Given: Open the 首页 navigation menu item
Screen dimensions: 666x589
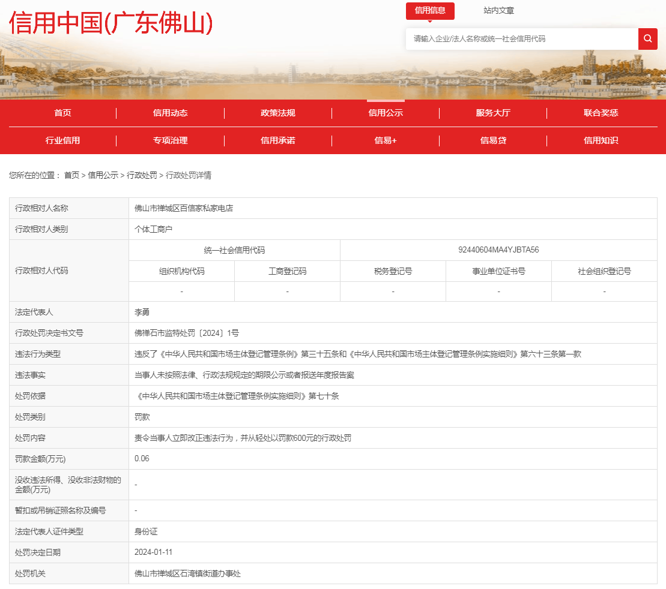Looking at the screenshot, I should [x=62, y=113].
